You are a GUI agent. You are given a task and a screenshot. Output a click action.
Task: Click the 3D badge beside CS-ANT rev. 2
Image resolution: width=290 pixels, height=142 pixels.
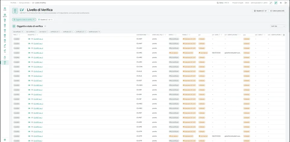(29, 39)
